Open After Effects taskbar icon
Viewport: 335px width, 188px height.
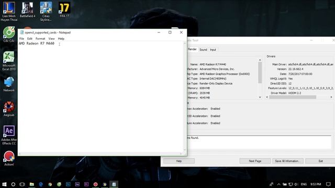click(x=77, y=184)
